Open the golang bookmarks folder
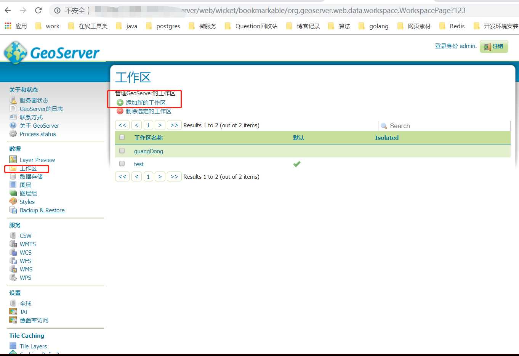The image size is (519, 356). click(x=373, y=26)
